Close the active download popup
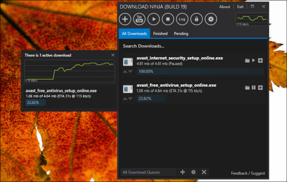The height and width of the screenshot is (182, 287). click(113, 55)
